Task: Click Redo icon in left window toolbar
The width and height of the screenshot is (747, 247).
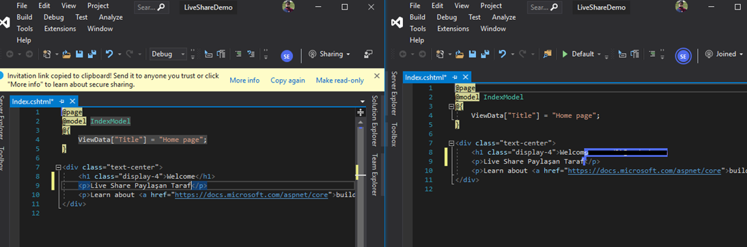Action: point(129,55)
